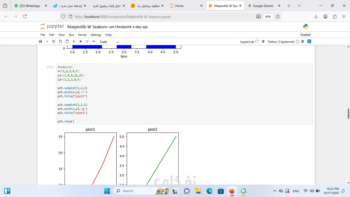Restart kernel and run all cells
Screen dimensions: 350x197
pyautogui.click(x=94, y=42)
